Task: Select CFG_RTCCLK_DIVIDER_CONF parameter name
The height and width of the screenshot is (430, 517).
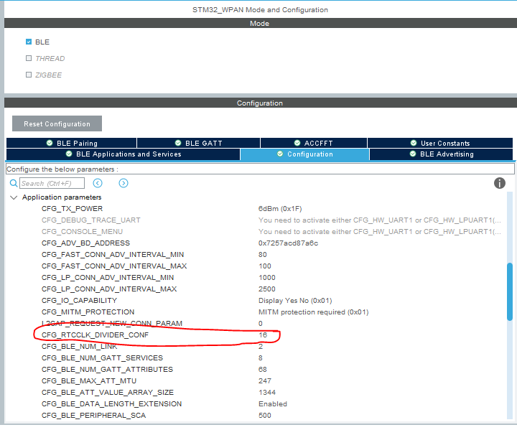Action: [x=95, y=335]
